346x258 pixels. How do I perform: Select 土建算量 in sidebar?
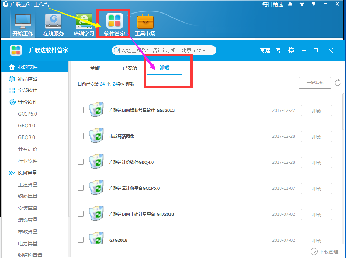27,185
